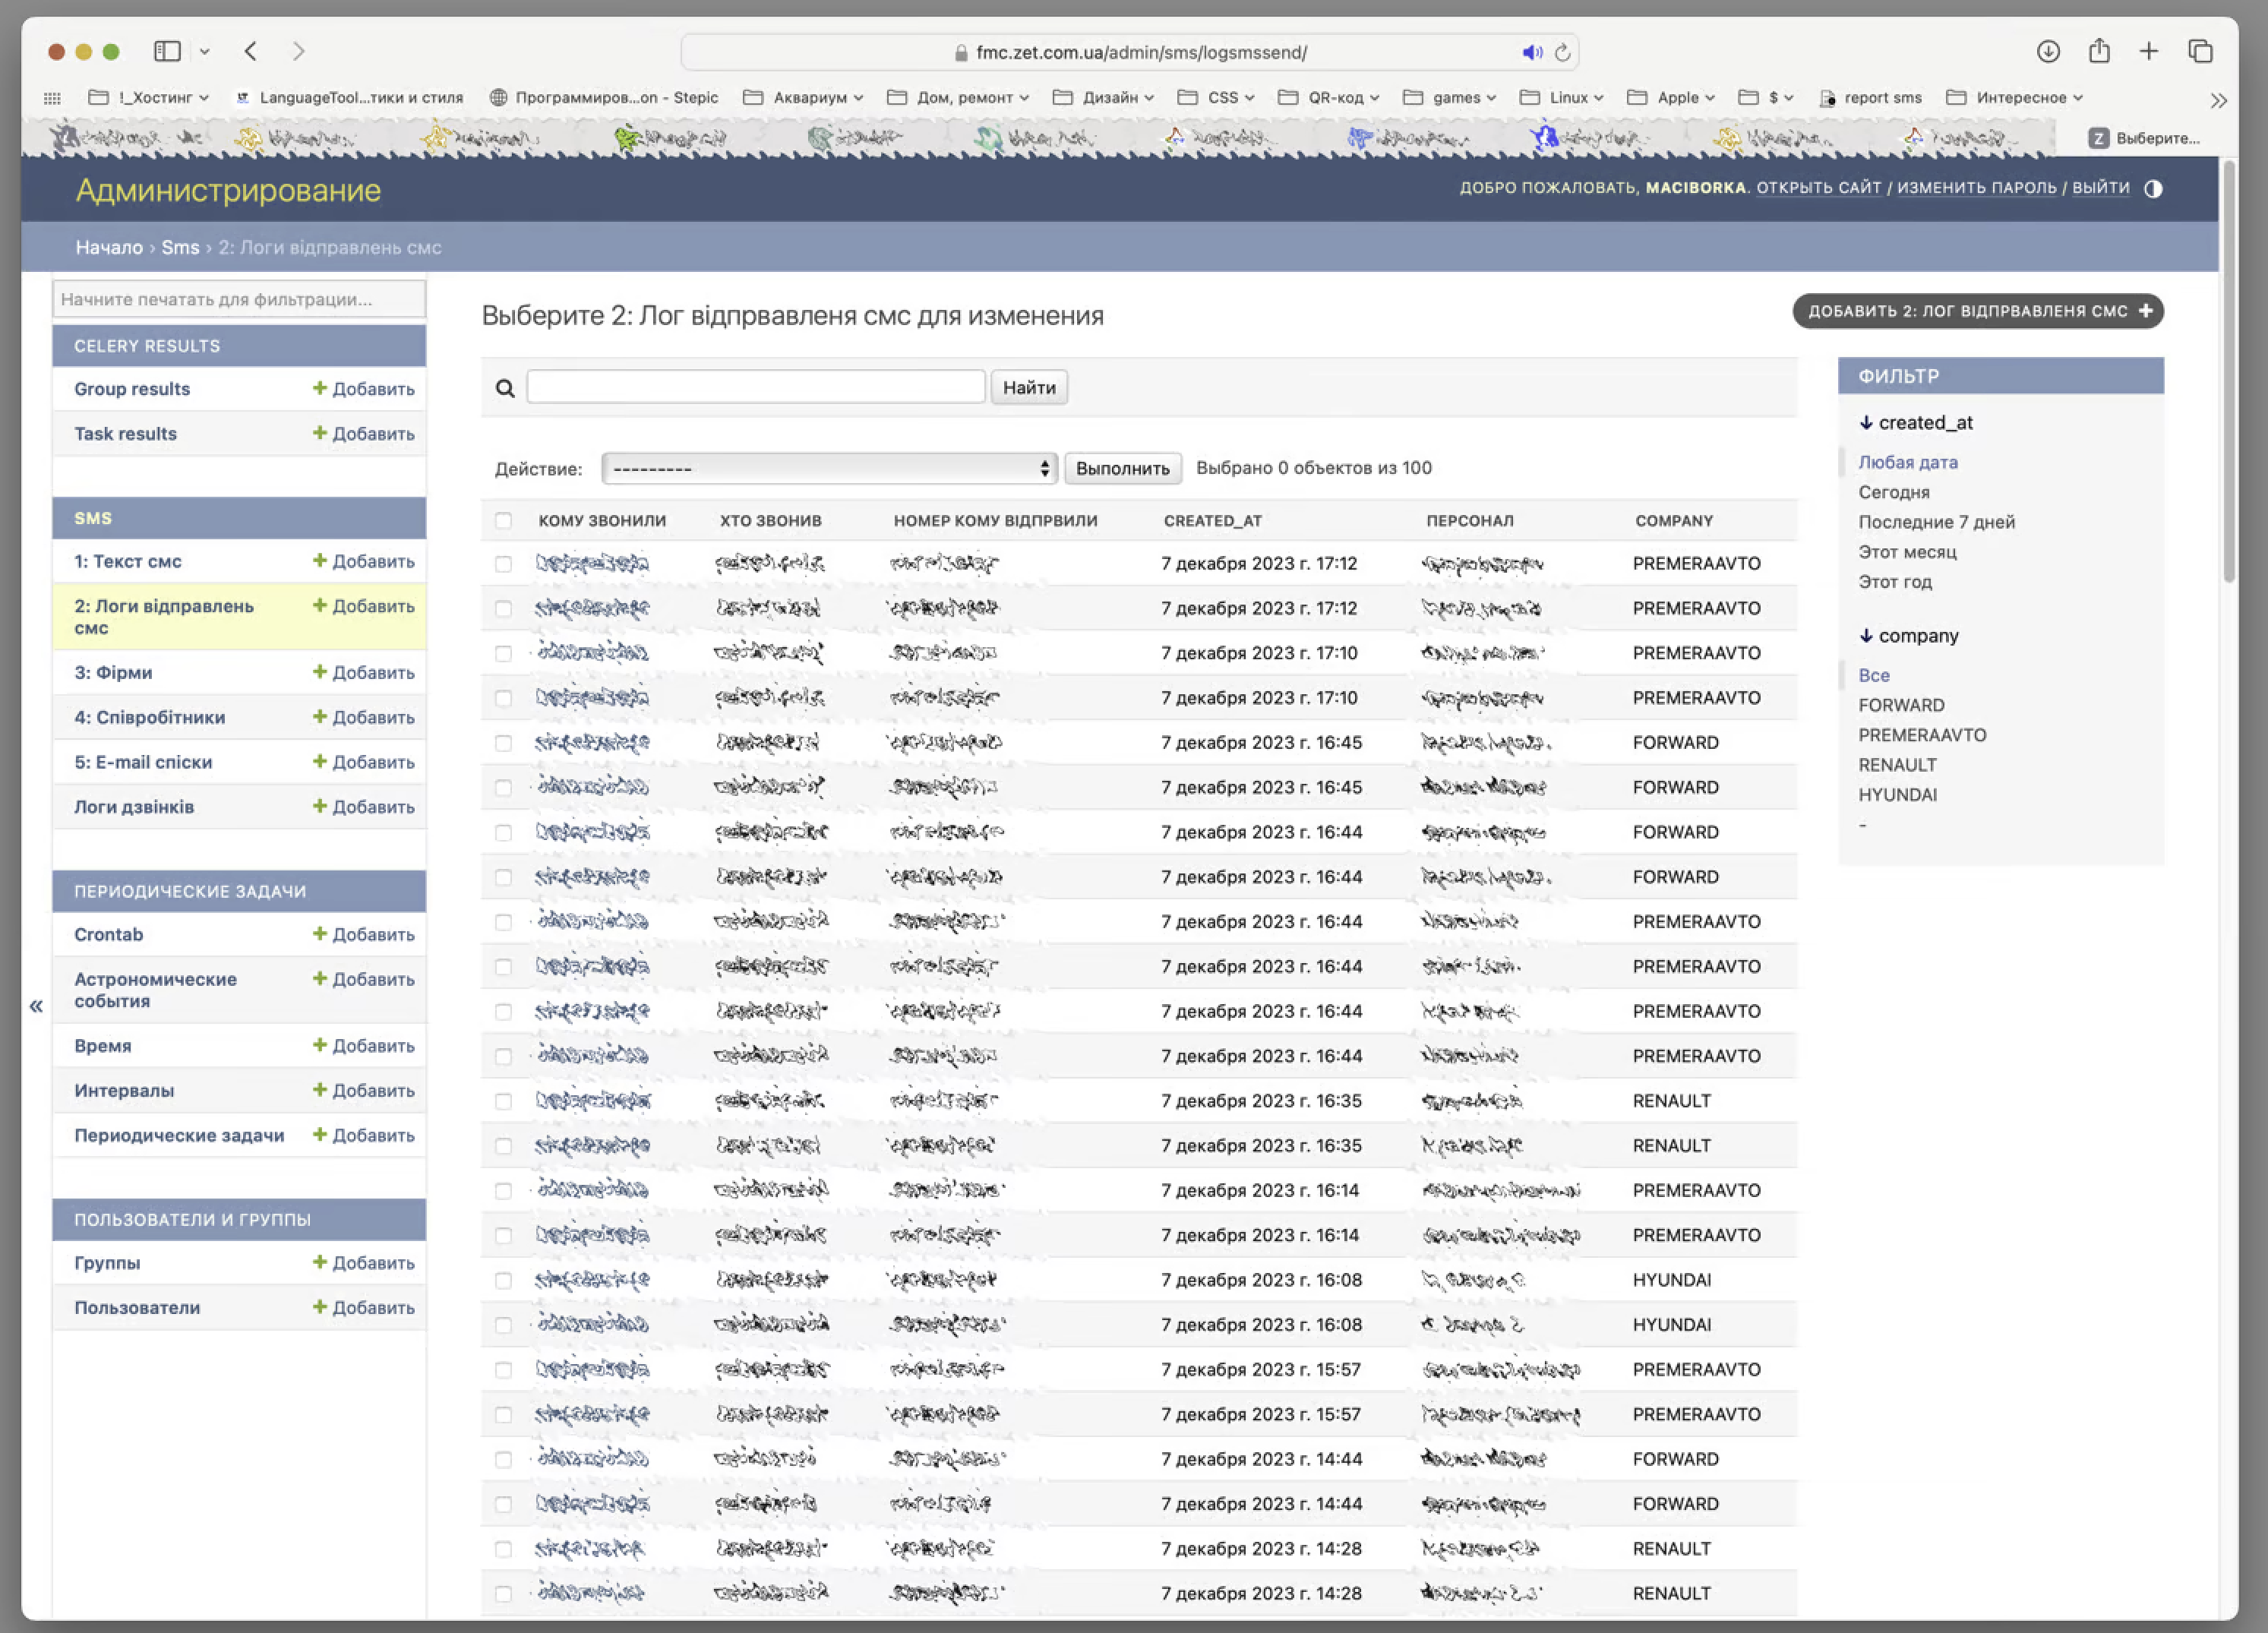Show tab overview icon
Viewport: 2268px width, 1633px height.
(2200, 51)
